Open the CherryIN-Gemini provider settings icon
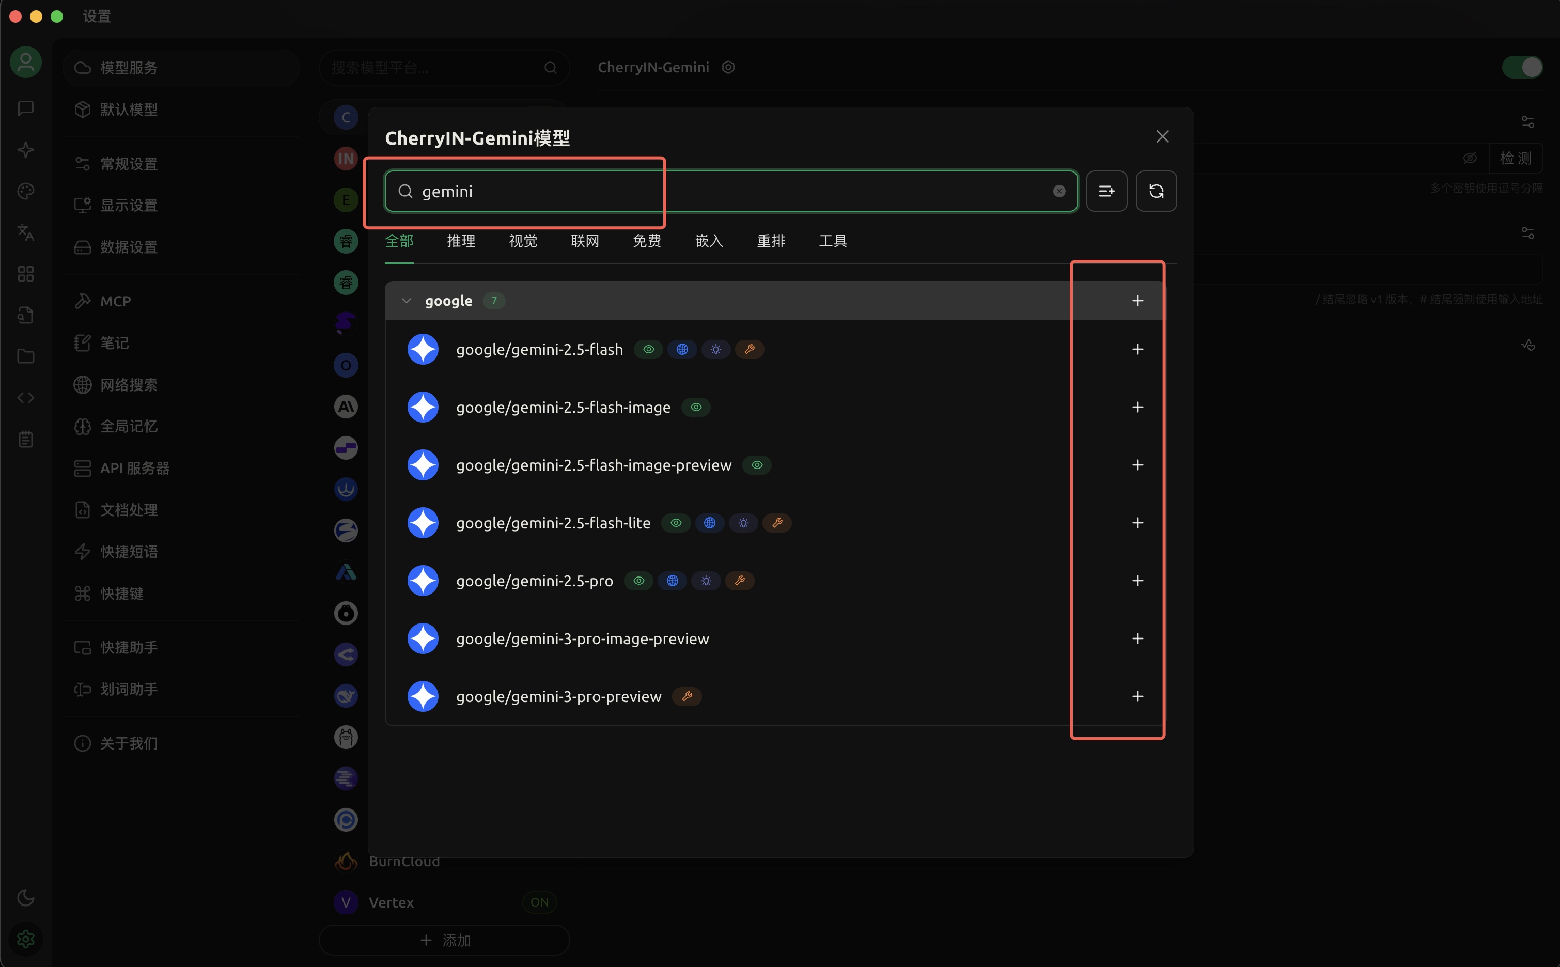Image resolution: width=1560 pixels, height=967 pixels. point(728,67)
